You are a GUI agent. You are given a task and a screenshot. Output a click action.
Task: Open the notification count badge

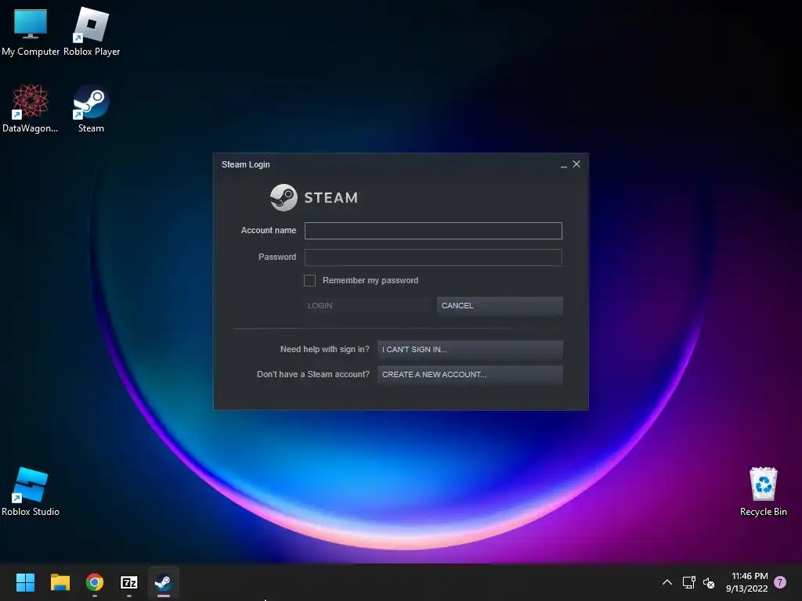[780, 582]
